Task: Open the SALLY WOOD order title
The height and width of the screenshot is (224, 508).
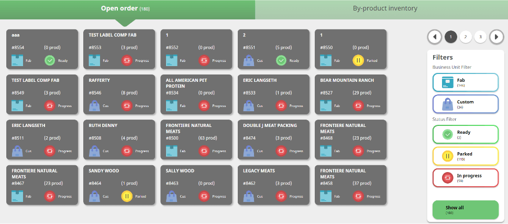Action: [x=181, y=171]
